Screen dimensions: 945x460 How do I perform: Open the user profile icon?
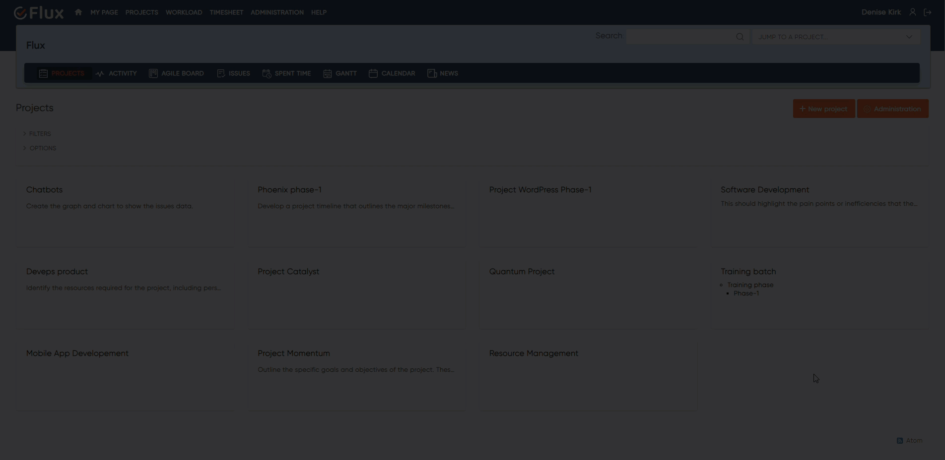click(x=912, y=12)
